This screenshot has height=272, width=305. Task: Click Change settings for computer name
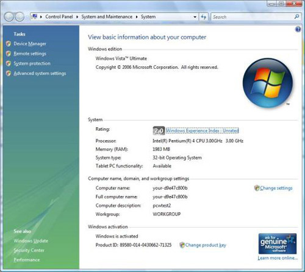coord(276,188)
